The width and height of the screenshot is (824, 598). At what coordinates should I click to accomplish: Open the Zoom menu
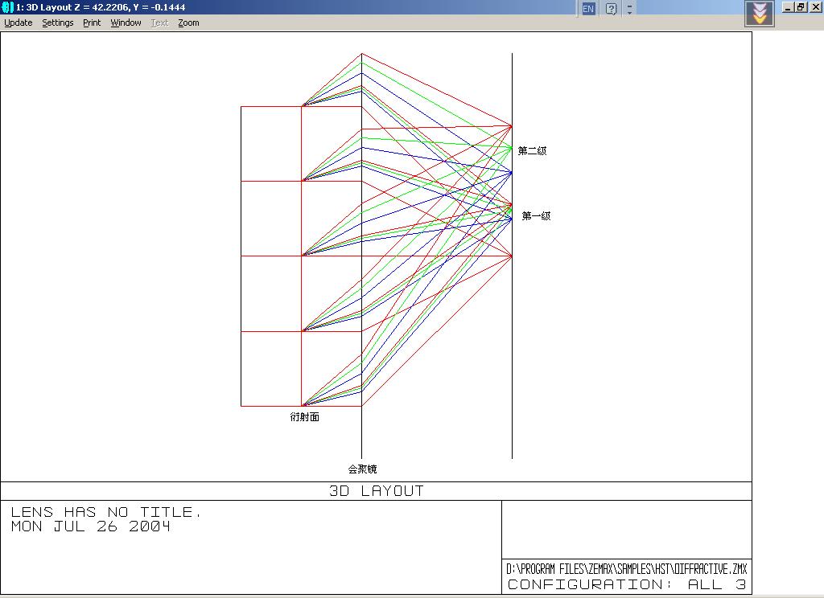[188, 23]
